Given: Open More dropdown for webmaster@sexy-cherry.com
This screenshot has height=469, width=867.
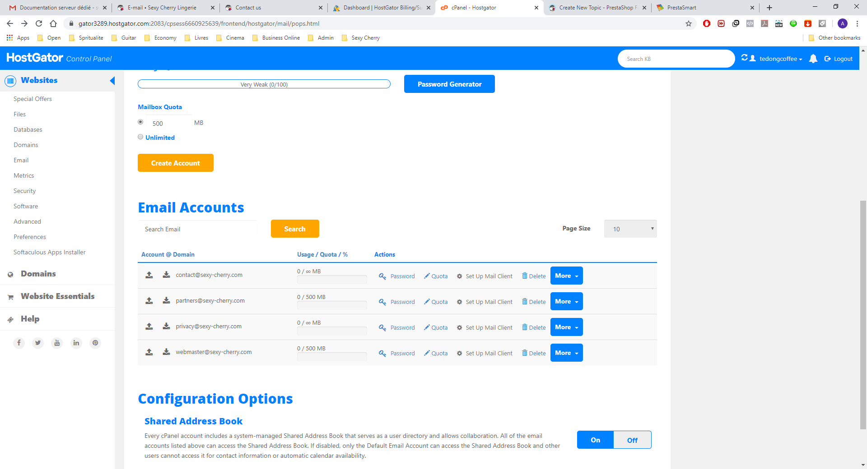Looking at the screenshot, I should [567, 353].
